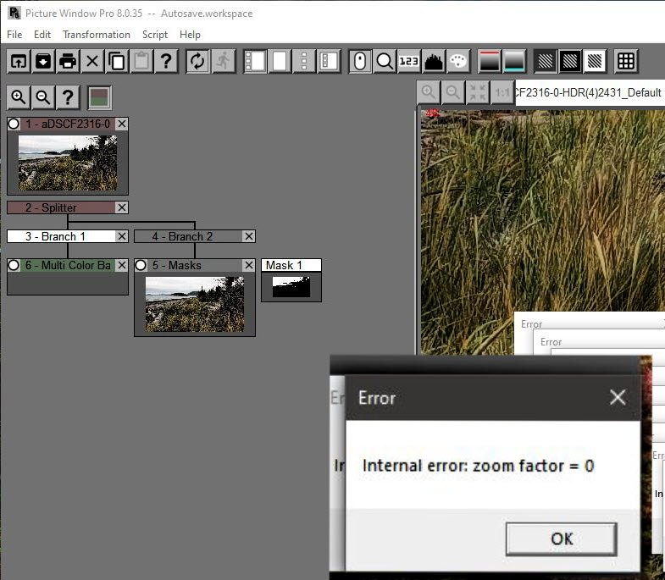Toggle radio button on 5 Masks node

(141, 265)
